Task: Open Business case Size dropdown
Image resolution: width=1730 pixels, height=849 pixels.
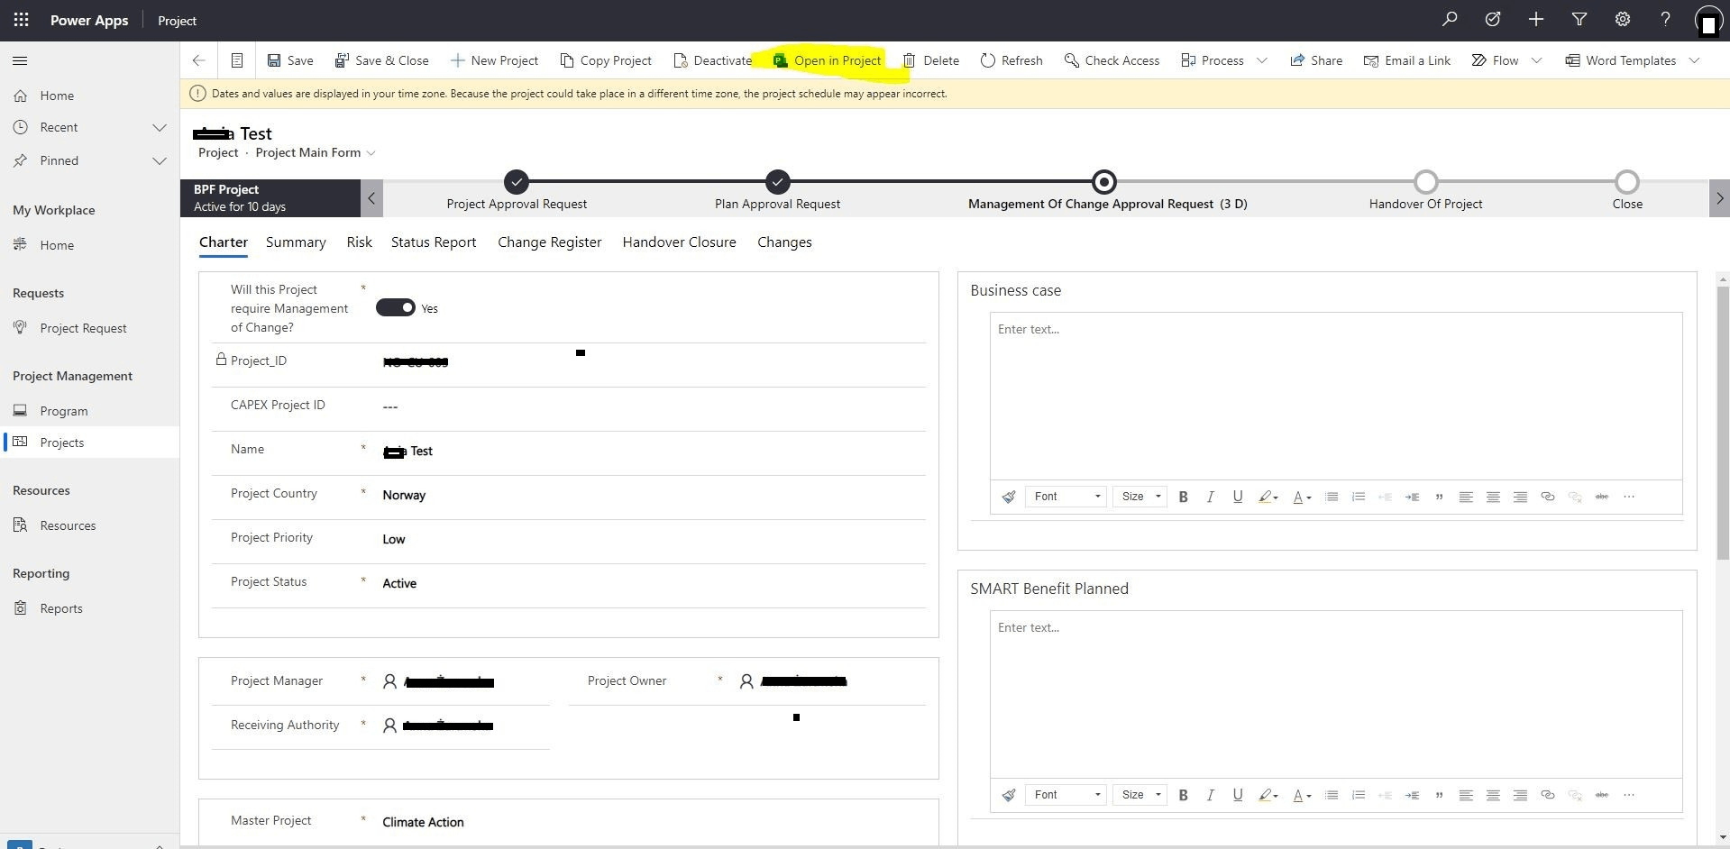Action: click(1140, 497)
